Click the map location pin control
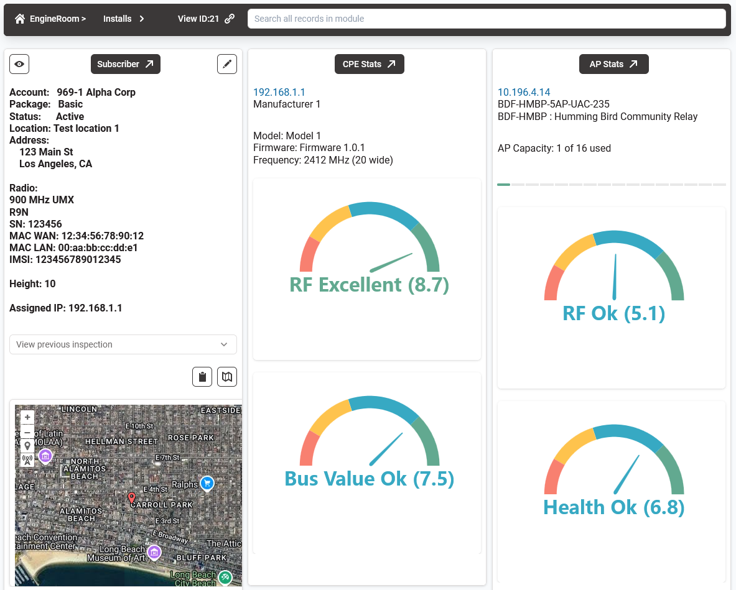This screenshot has width=736, height=590. click(x=27, y=446)
